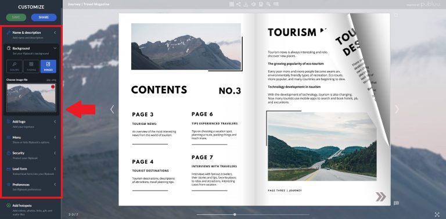Click the page counter '2-3 / 7'
446x219 pixels.
[x=73, y=214]
